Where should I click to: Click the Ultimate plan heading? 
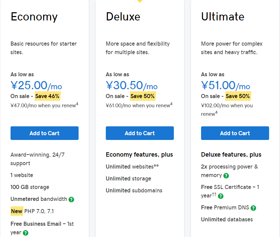(223, 17)
